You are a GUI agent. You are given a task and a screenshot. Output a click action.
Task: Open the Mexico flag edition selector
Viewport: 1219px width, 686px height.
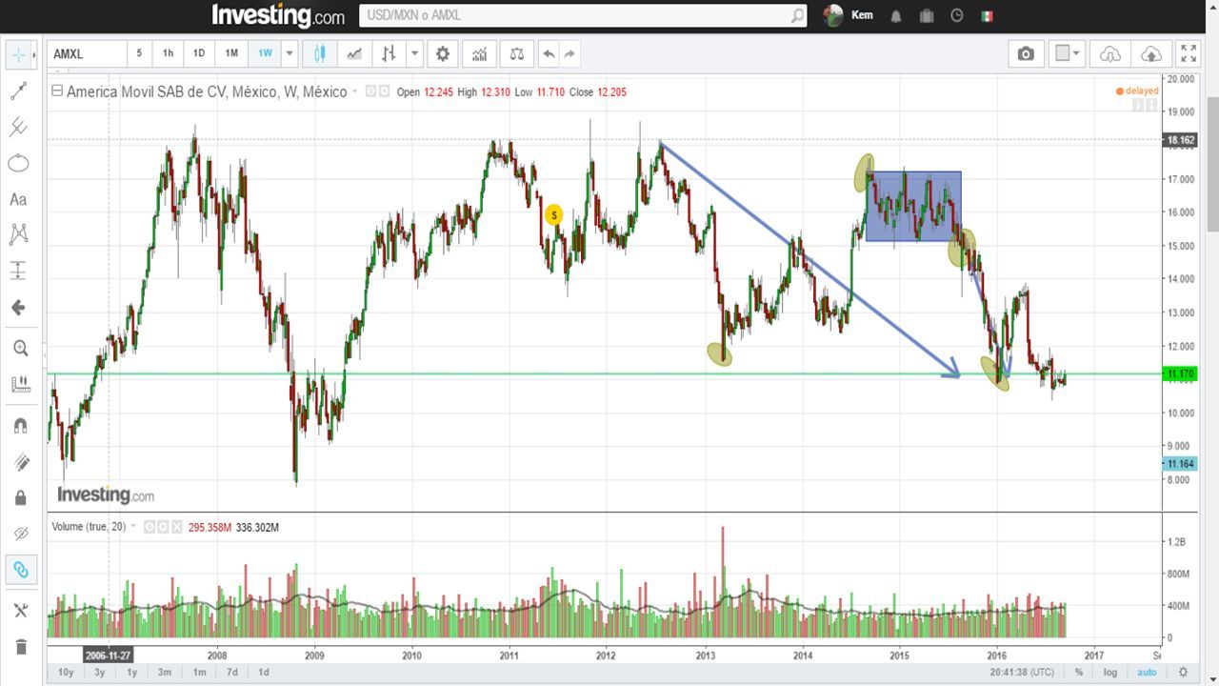pyautogui.click(x=987, y=16)
